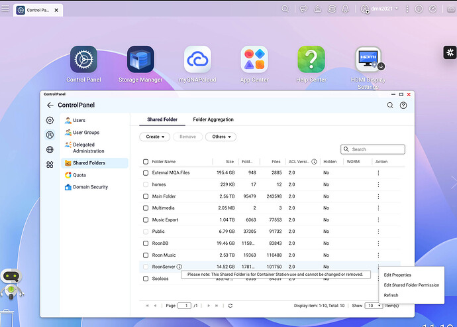
Task: Open the notifications bell icon
Action: 345,9
